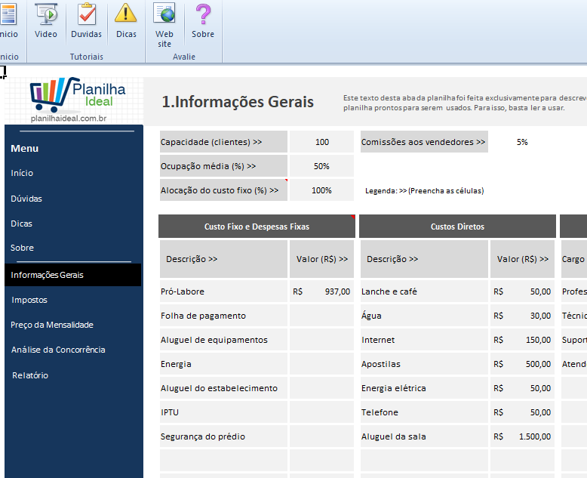Navigate to Impostos in the sidebar
This screenshot has height=478, width=587.
pyautogui.click(x=29, y=300)
